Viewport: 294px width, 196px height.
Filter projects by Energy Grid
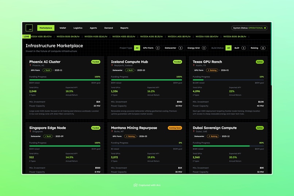197,48
